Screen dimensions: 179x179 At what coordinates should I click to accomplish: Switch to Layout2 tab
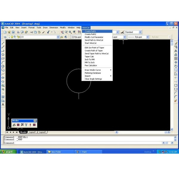click(42, 132)
